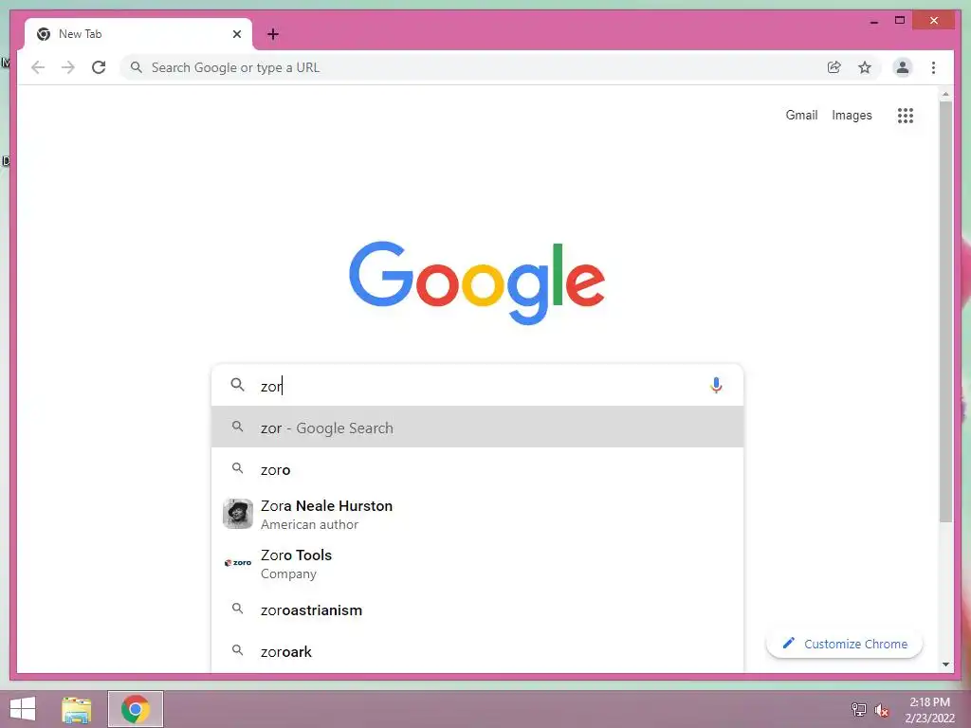Click the page vertical scrollbar thumb
The image size is (971, 728).
tap(945, 312)
